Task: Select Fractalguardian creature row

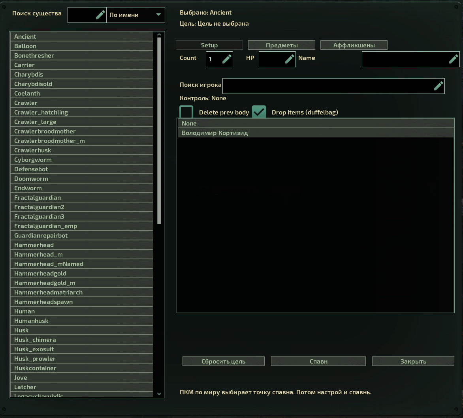Action: pyautogui.click(x=82, y=197)
